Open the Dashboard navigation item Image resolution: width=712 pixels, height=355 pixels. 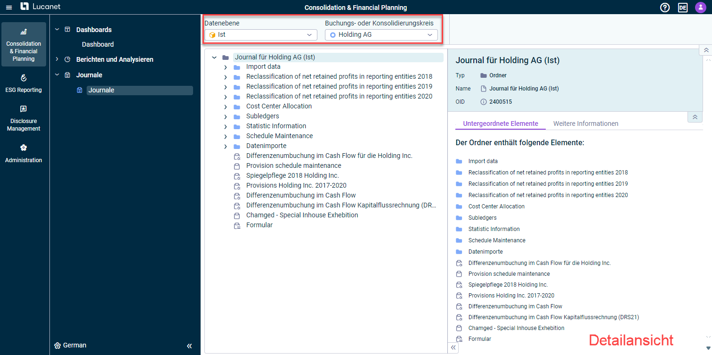[98, 44]
